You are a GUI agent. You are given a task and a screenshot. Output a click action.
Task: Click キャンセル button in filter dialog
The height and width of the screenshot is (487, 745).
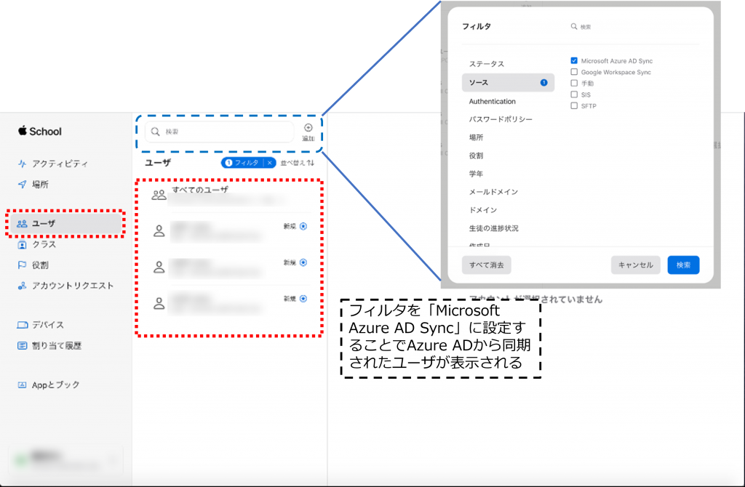tap(636, 265)
